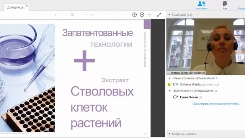This screenshot has height=138, width=245.
Task: Close the Дроздова_в... tab
Action: click(x=27, y=6)
